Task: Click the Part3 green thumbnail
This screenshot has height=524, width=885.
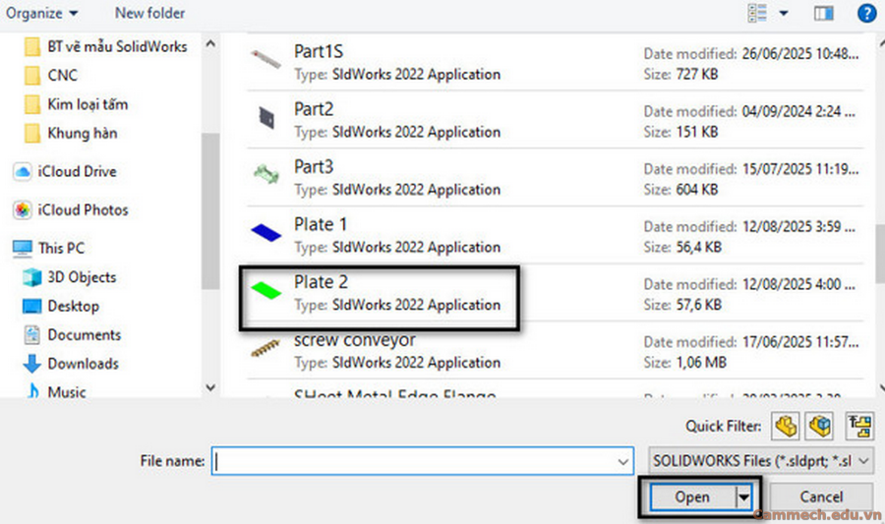Action: (266, 174)
